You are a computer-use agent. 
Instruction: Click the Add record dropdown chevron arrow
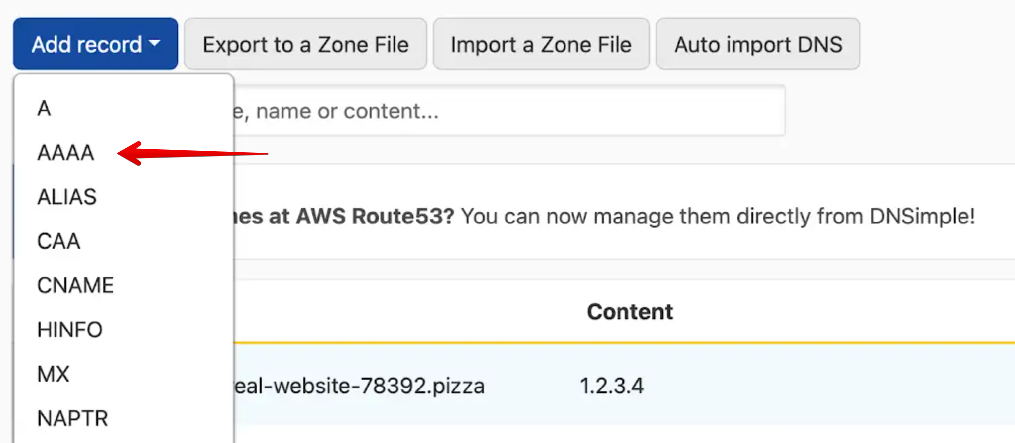155,45
